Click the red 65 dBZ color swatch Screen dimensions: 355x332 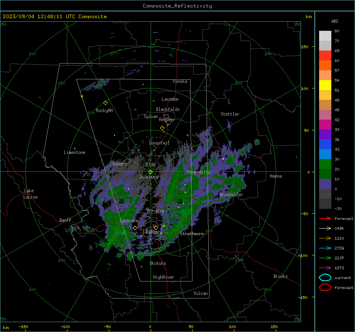325,55
